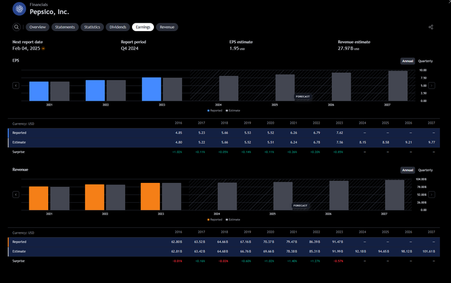Open the Revenue tab

[x=167, y=27]
